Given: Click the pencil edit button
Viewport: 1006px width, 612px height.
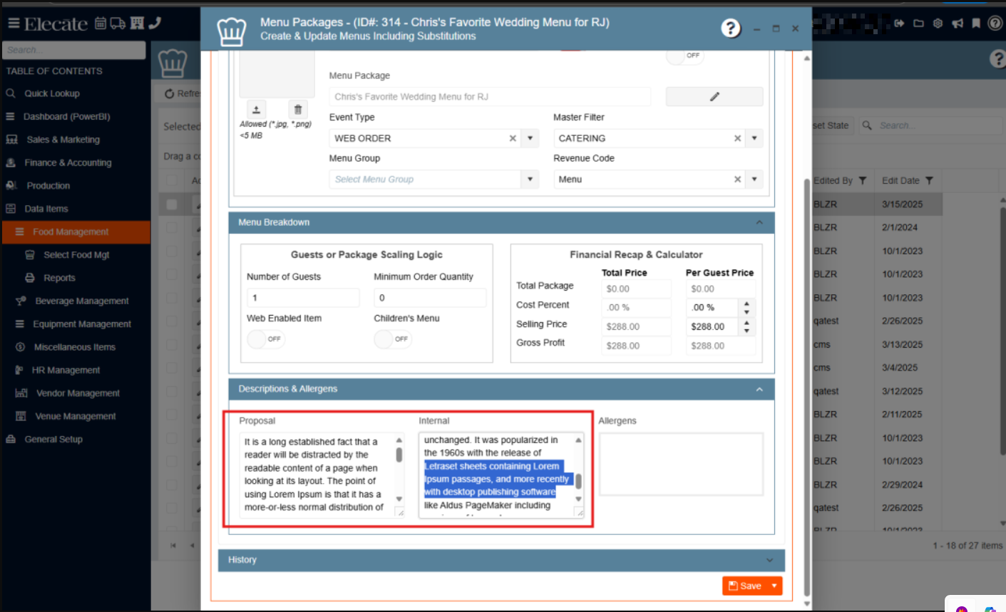Looking at the screenshot, I should coord(714,97).
